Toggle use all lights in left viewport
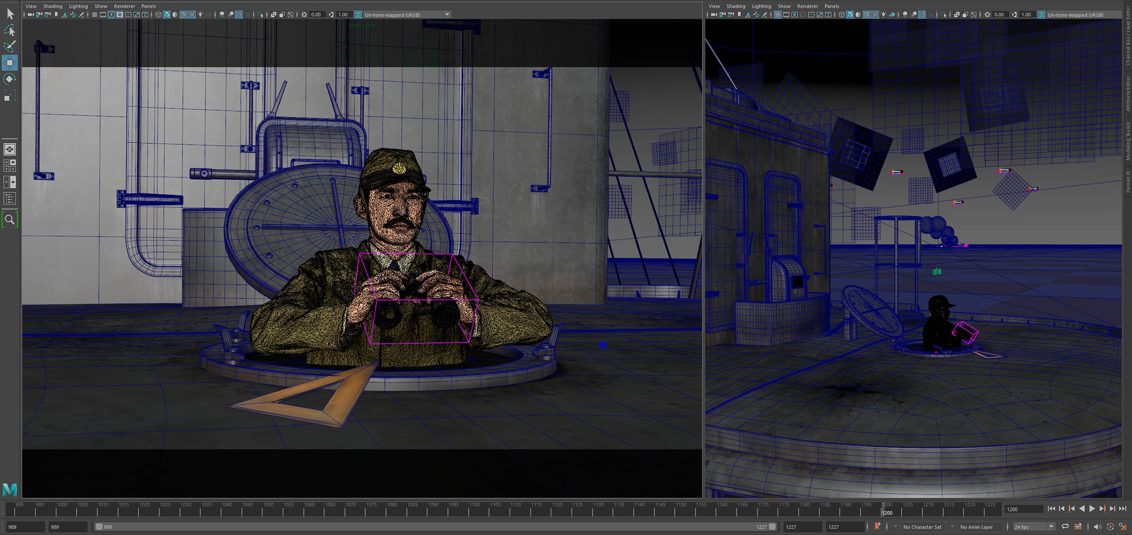 200,15
